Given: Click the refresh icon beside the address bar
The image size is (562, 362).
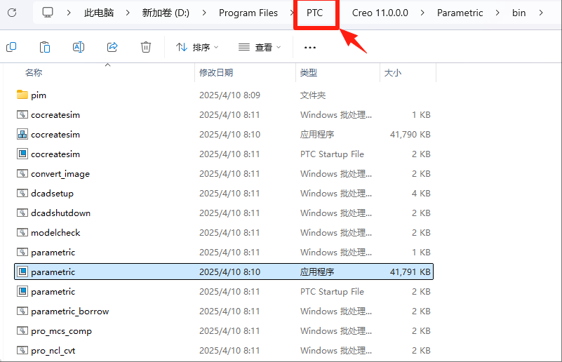Looking at the screenshot, I should click(12, 13).
